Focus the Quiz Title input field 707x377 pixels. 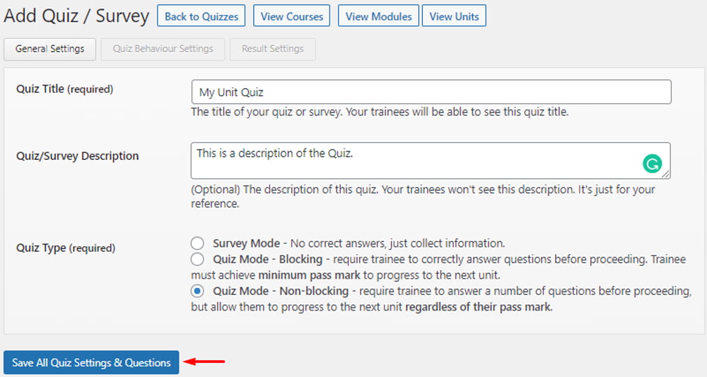[x=431, y=92]
